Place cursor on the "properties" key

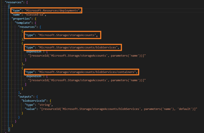(21, 19)
